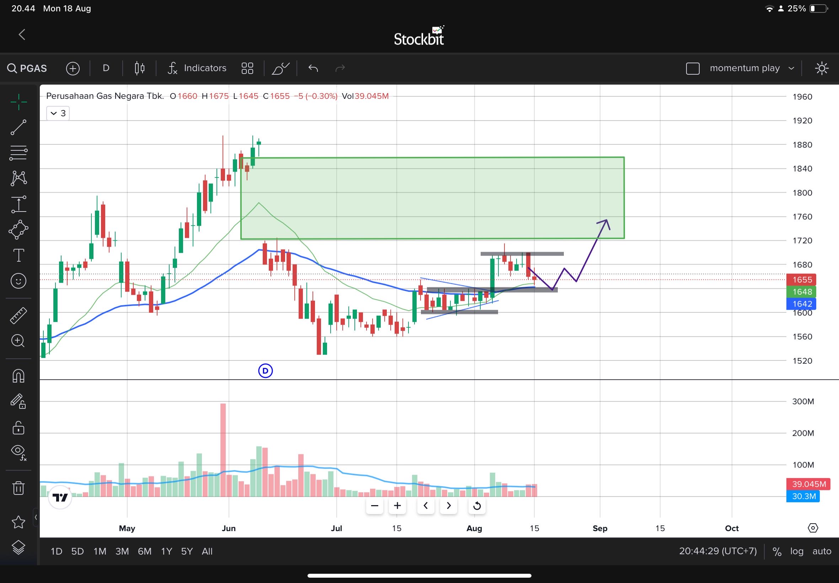The width and height of the screenshot is (839, 583).
Task: Select the 6M range tab
Action: pyautogui.click(x=145, y=551)
